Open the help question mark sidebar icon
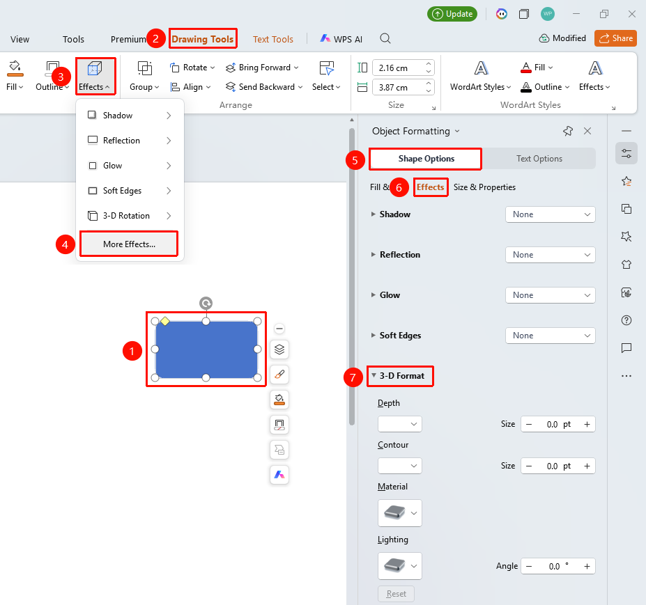This screenshot has width=646, height=605. tap(626, 320)
